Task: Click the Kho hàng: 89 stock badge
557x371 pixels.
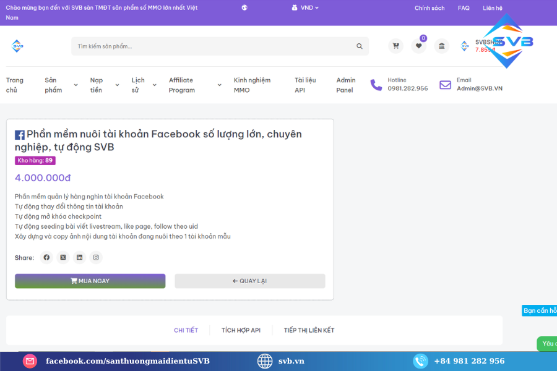Action: (35, 161)
